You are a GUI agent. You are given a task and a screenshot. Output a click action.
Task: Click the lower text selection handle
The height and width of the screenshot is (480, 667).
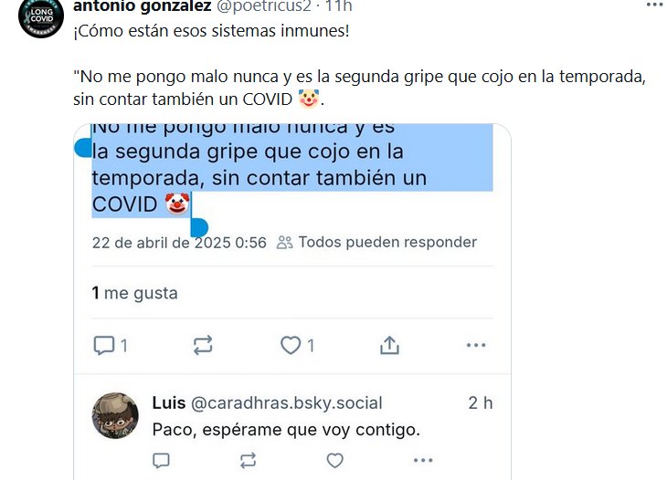[x=198, y=227]
